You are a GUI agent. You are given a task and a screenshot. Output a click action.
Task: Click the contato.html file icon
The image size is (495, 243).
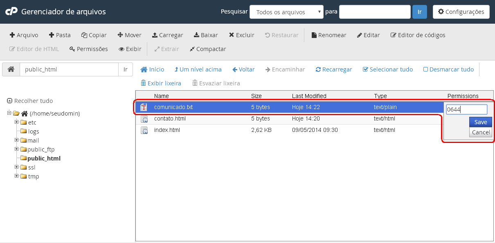(x=144, y=119)
